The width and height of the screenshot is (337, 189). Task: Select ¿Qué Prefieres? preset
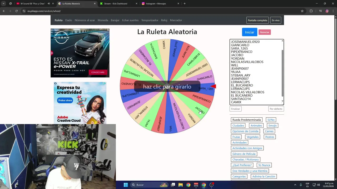(242, 165)
